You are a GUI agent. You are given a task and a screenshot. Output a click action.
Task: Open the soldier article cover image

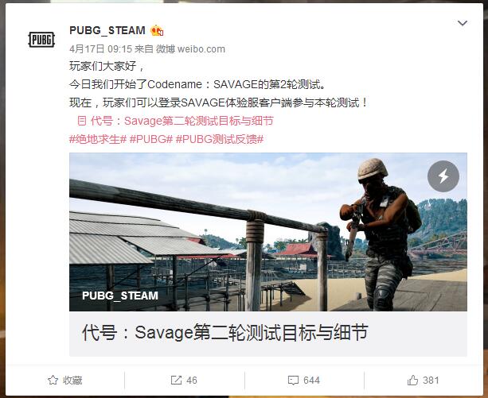pyautogui.click(x=268, y=232)
